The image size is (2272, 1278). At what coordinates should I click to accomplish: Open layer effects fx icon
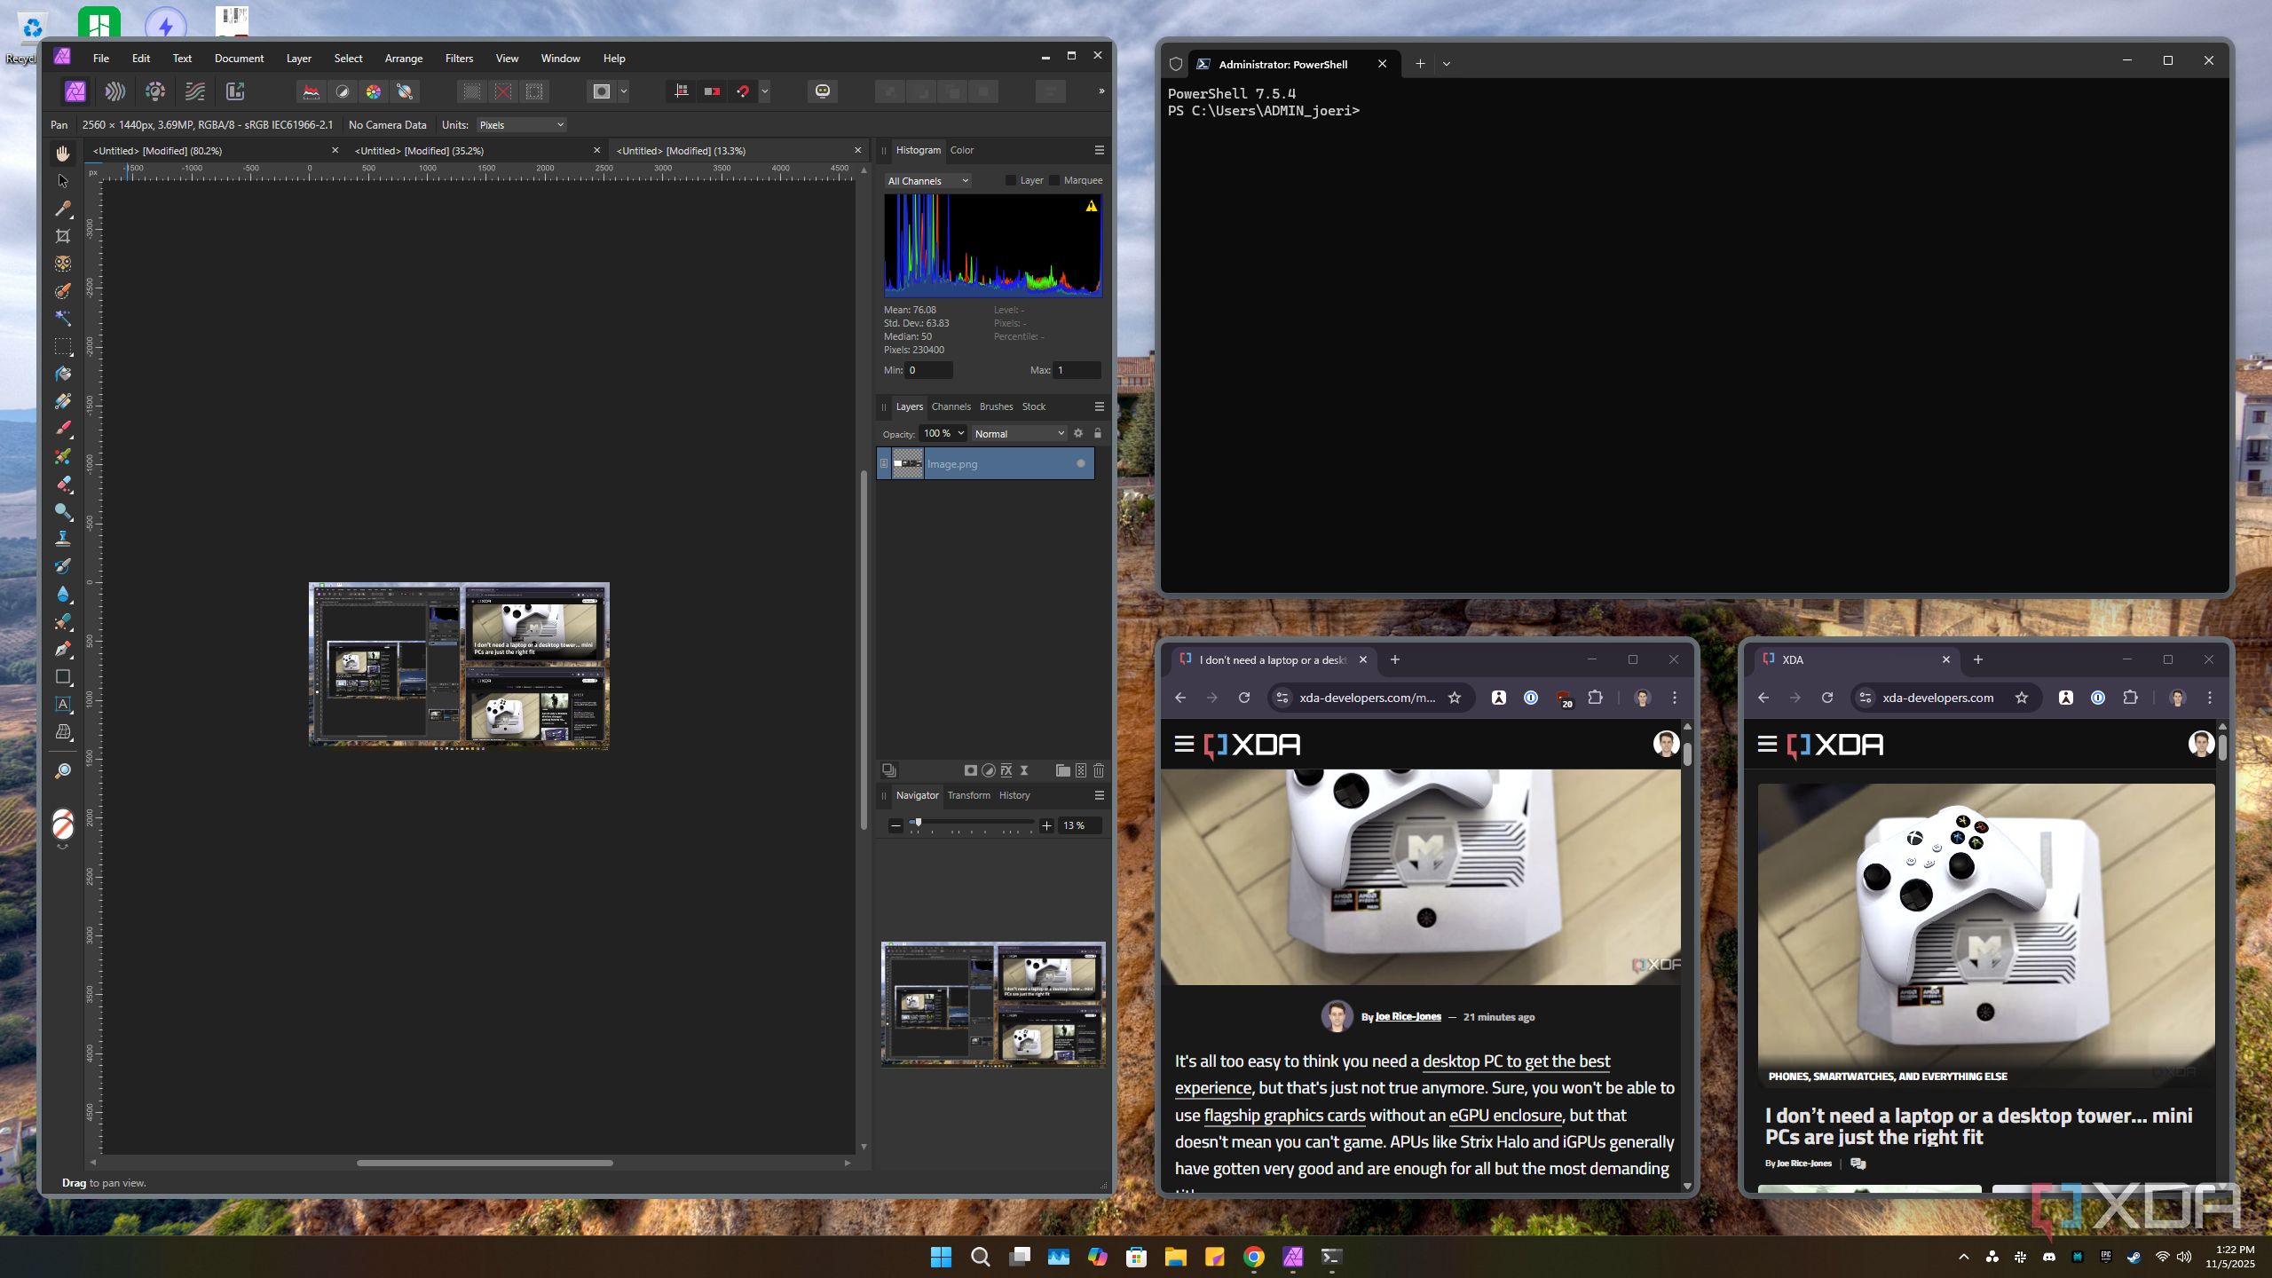[1006, 770]
